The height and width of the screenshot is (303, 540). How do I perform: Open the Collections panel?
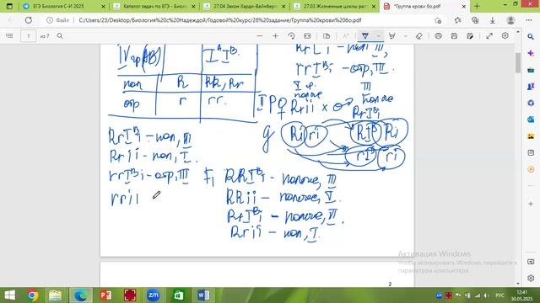475,20
